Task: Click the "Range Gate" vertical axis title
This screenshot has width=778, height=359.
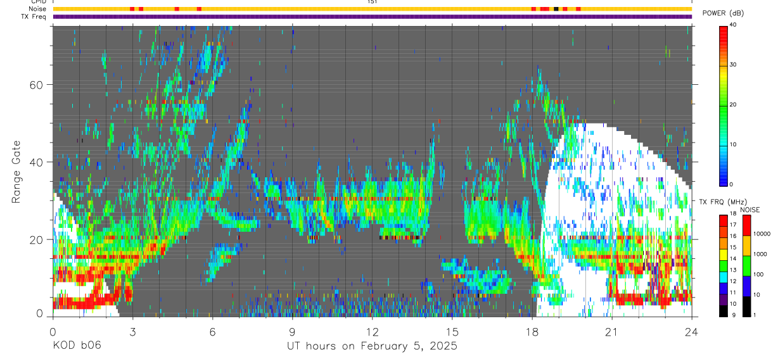Action: 16,171
